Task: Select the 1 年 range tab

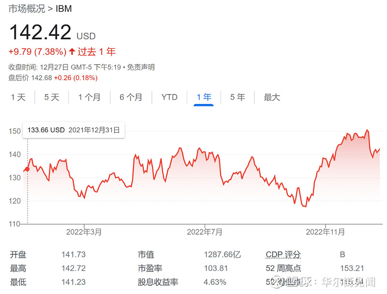Action: (x=204, y=97)
